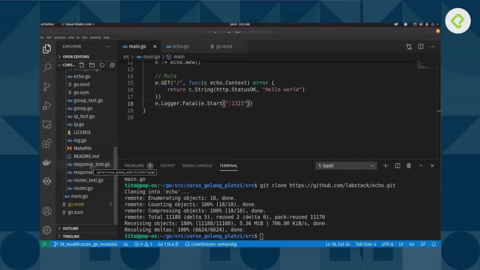Open the Visual Studio Code app menu in the top bar
The height and width of the screenshot is (270, 480).
pyautogui.click(x=78, y=24)
